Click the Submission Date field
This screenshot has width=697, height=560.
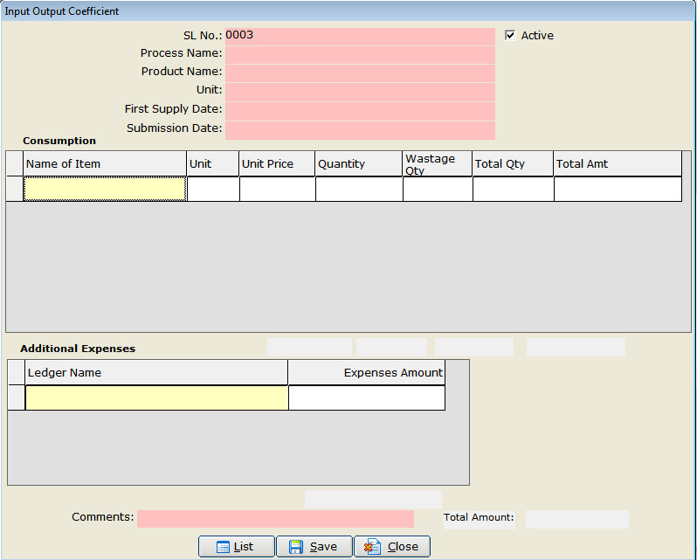point(360,130)
